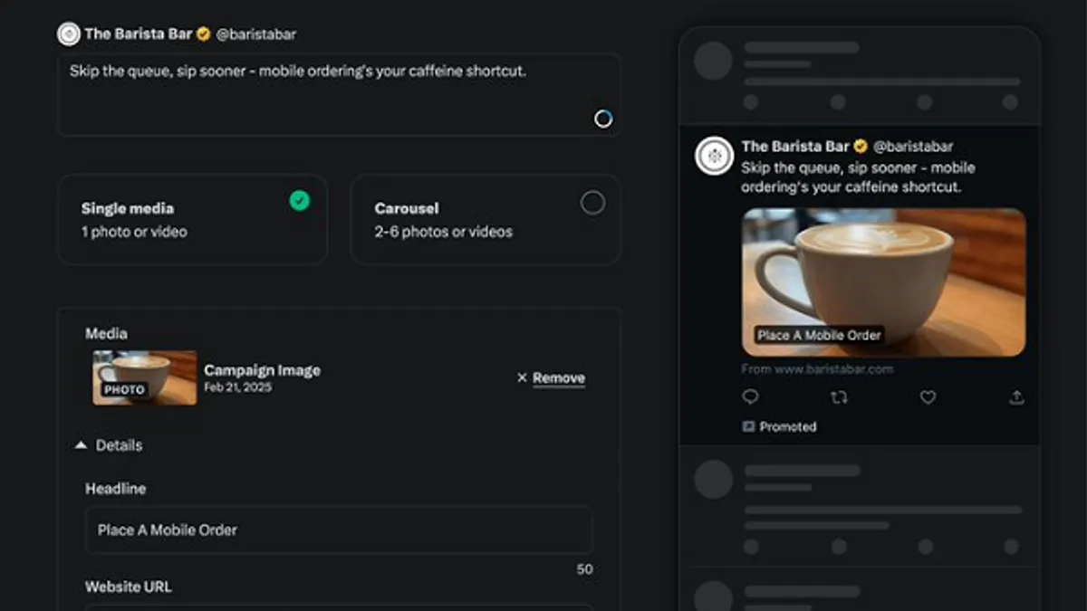Screen dimensions: 1087x611
Task: Click the share icon in preview tweet
Action: (1016, 397)
